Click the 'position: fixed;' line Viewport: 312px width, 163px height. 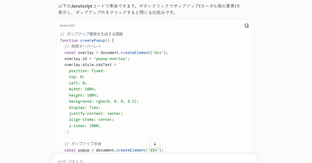[87, 71]
